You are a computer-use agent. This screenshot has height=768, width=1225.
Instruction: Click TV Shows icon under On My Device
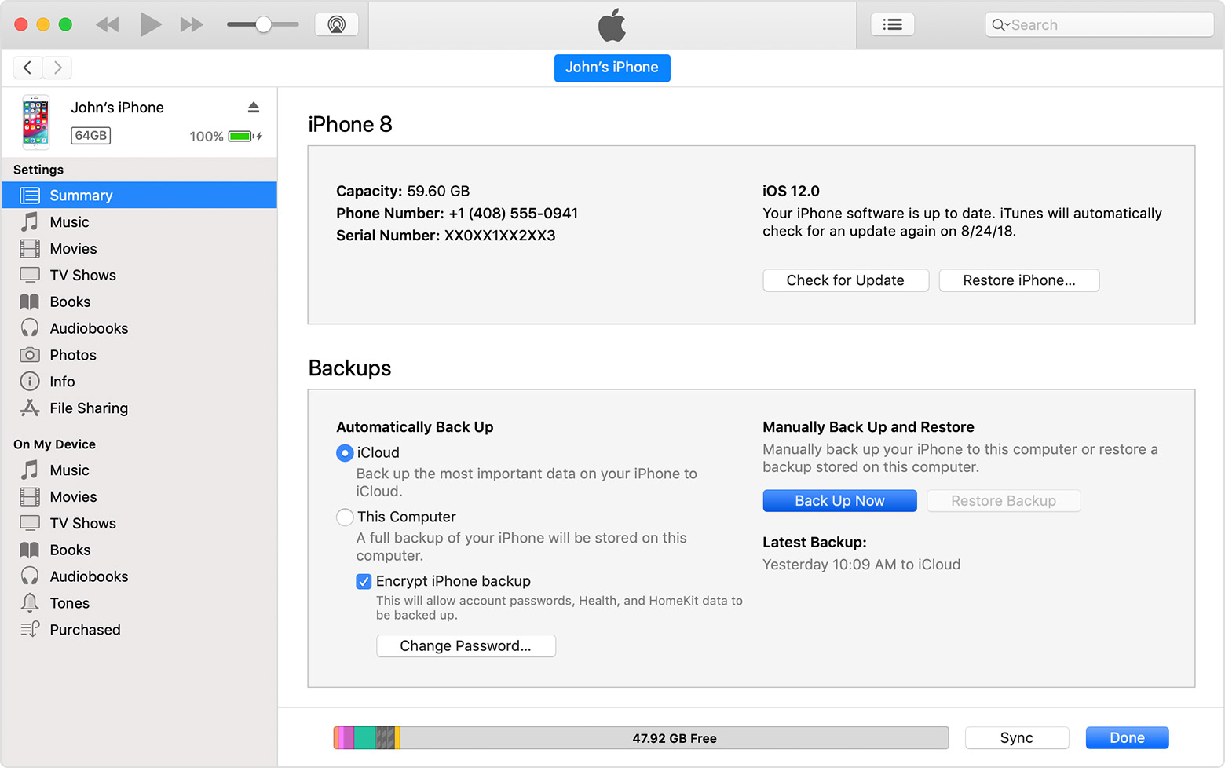pos(30,523)
